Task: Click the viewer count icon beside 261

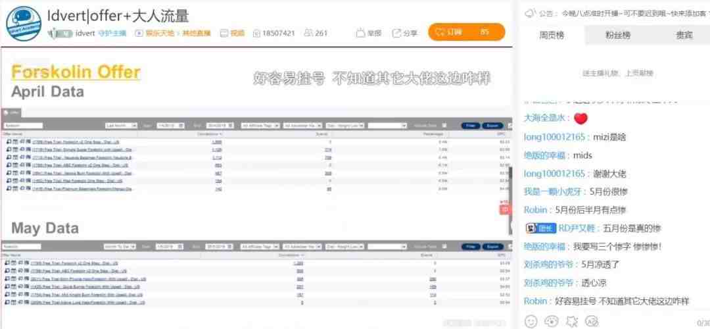Action: [x=309, y=33]
